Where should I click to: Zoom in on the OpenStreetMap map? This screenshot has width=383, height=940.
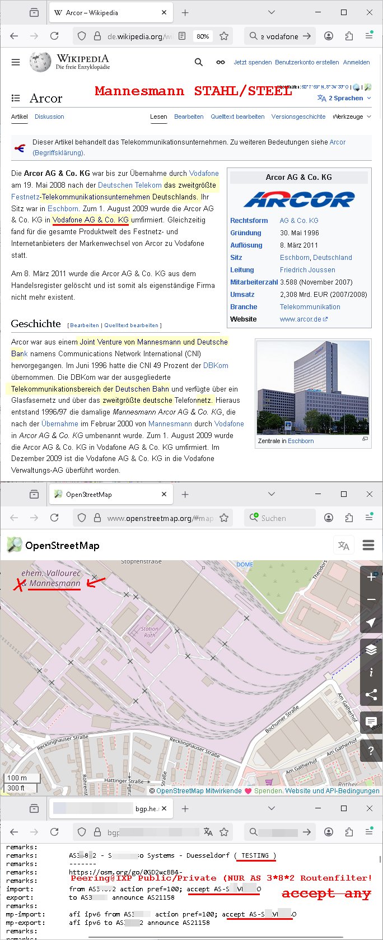point(371,577)
